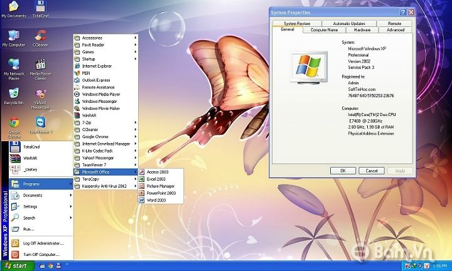Start Remote Assistance from Programs
The height and width of the screenshot is (271, 452).
click(x=106, y=87)
